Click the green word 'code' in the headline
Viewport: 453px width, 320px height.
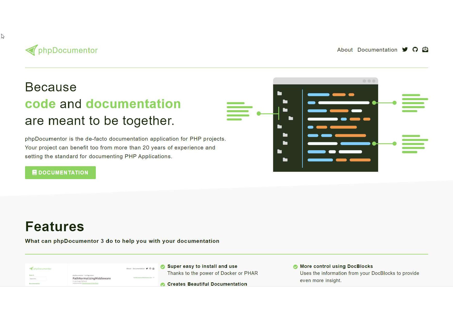pyautogui.click(x=40, y=104)
